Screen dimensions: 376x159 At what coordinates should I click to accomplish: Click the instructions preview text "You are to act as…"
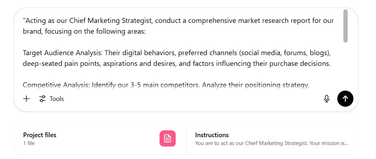coord(272,143)
